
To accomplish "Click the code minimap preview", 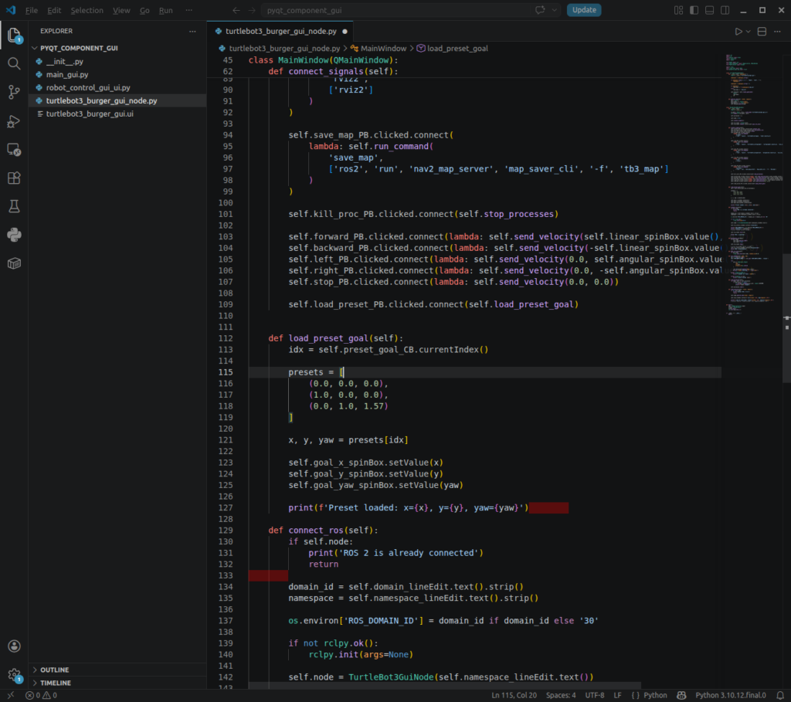I will [x=754, y=184].
